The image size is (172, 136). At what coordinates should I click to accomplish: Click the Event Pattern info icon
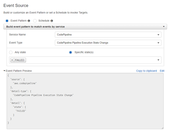pos(29,21)
